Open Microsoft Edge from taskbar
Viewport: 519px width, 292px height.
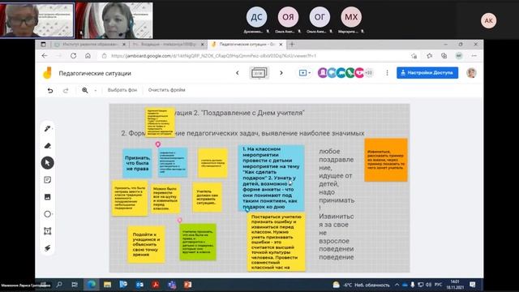pos(91,285)
